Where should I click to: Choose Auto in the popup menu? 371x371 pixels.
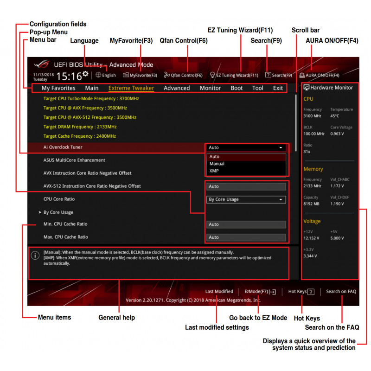click(246, 157)
